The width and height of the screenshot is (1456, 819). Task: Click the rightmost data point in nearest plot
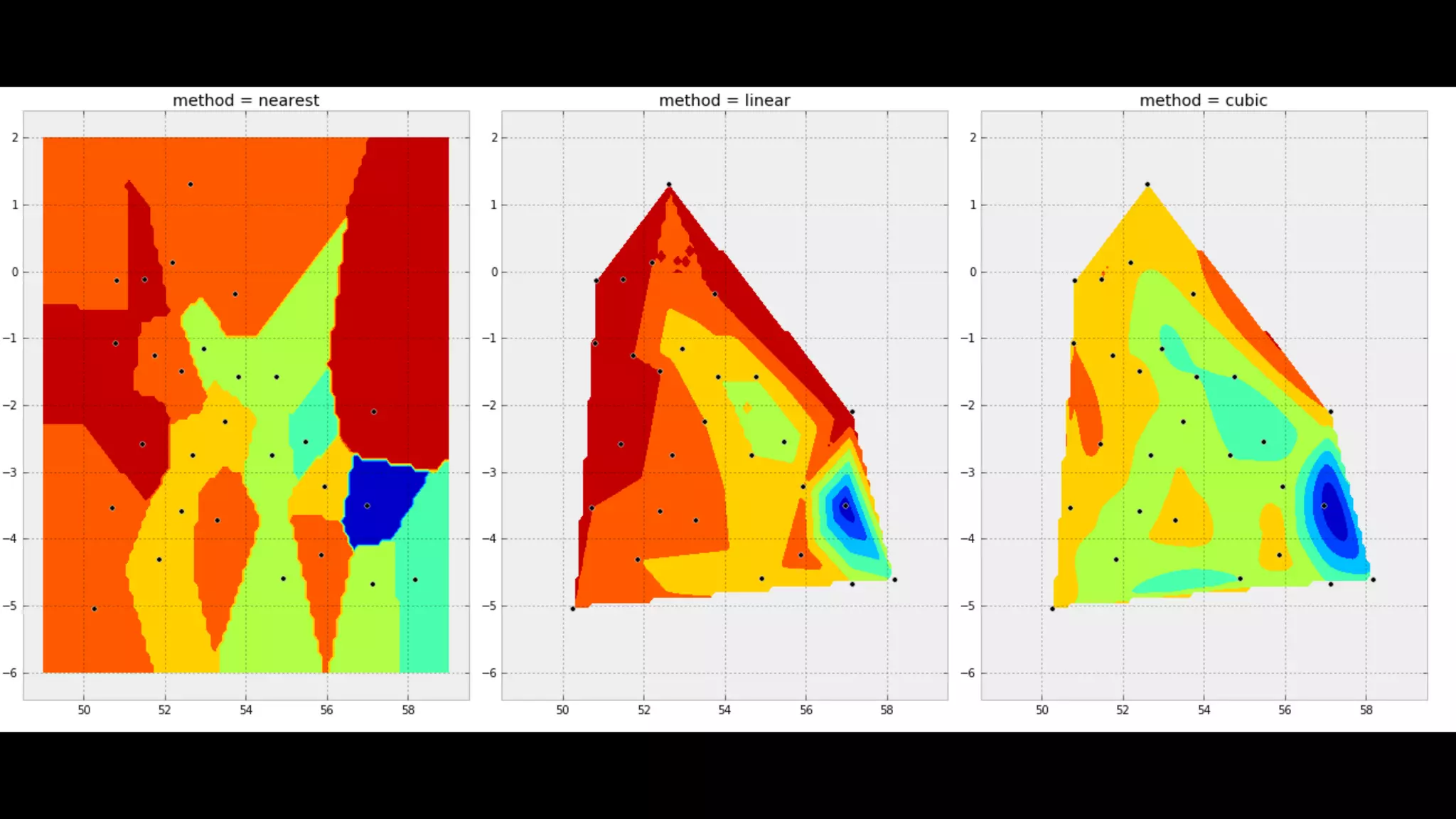(x=415, y=579)
